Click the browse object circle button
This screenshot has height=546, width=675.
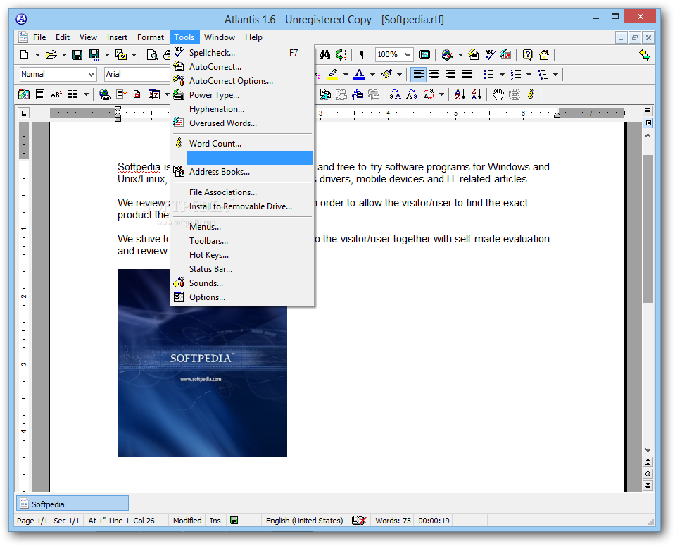[648, 473]
